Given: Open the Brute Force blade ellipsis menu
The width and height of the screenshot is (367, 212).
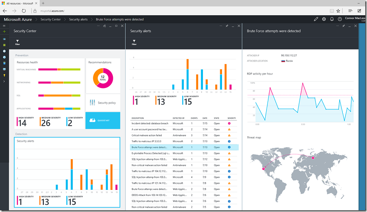Looking at the screenshot, I should tap(337, 26).
